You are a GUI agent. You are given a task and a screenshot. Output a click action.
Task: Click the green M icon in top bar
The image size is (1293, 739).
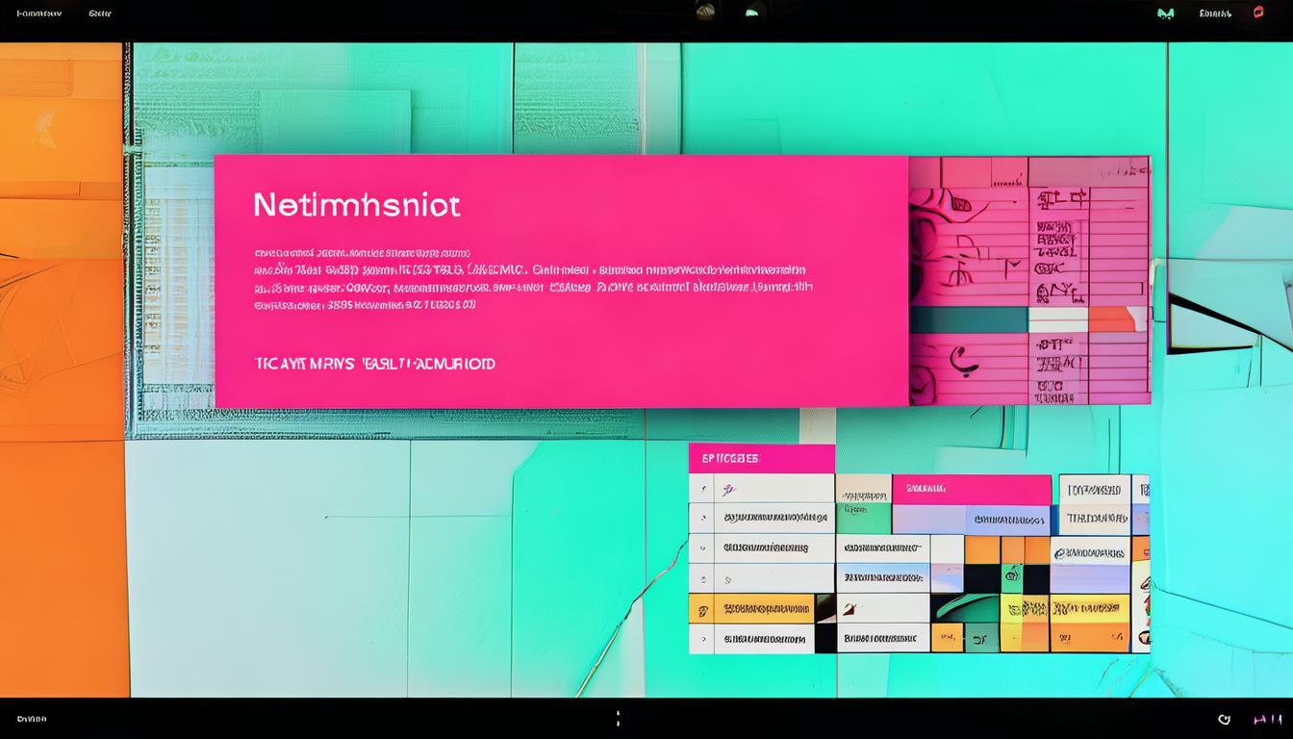[1165, 13]
